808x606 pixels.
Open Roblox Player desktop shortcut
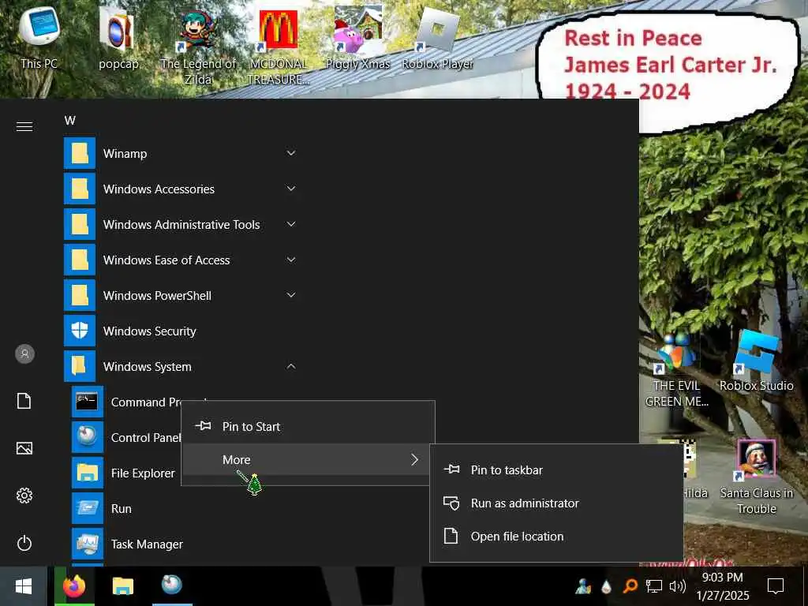(x=437, y=39)
